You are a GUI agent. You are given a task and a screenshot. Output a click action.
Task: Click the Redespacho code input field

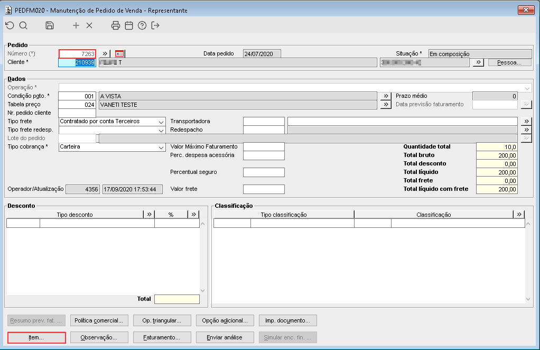pyautogui.click(x=264, y=130)
